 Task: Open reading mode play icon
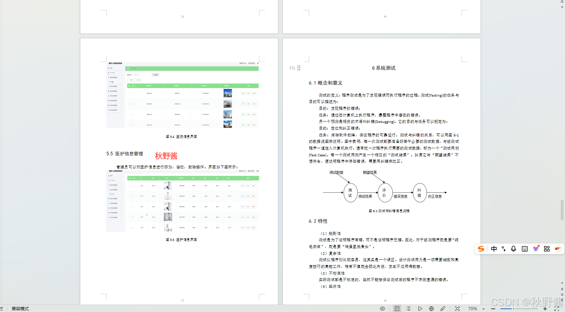click(420, 308)
